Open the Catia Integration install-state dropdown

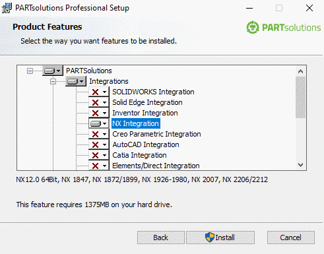pos(99,155)
